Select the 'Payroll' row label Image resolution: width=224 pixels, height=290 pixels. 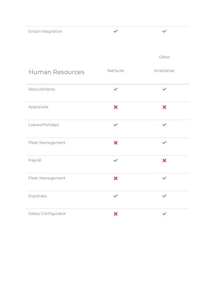(x=35, y=160)
